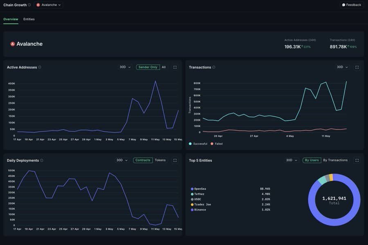Click the Feedback button
This screenshot has height=245, width=368.
352,5
